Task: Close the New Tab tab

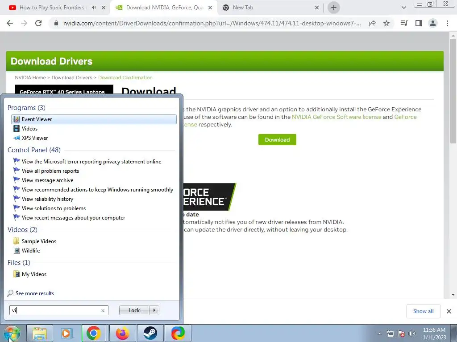Action: (317, 8)
